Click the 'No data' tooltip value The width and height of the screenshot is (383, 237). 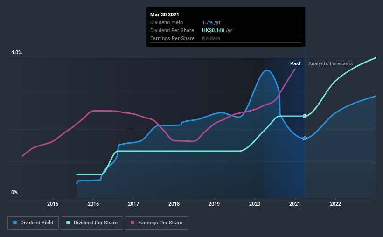pos(211,38)
